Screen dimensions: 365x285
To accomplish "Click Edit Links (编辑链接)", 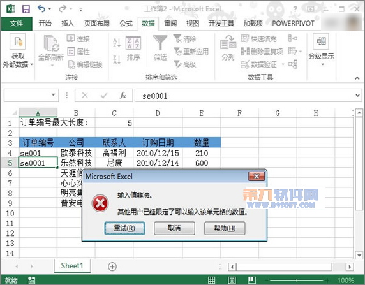I will [86, 64].
